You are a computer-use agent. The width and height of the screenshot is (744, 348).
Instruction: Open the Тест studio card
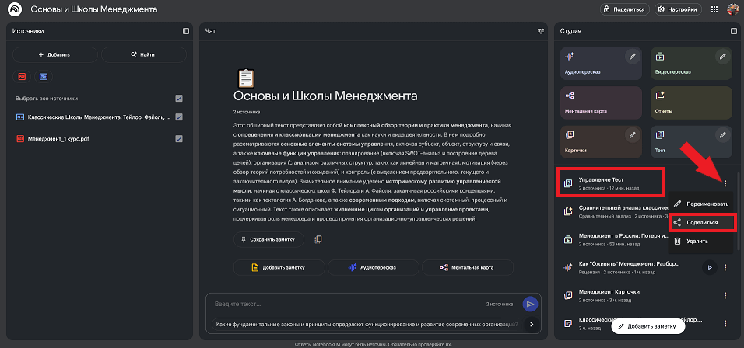(691, 141)
